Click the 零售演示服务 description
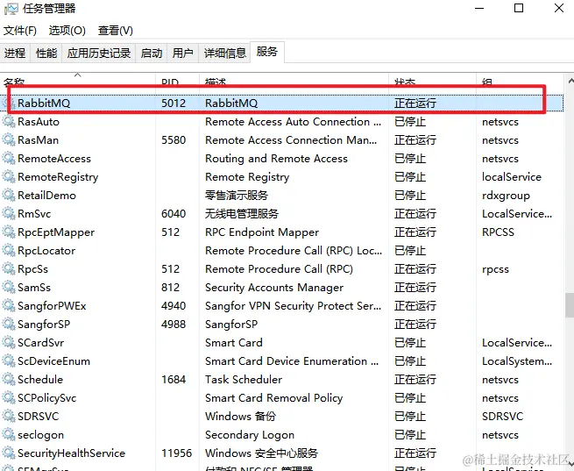This screenshot has height=471, width=574. 237,196
